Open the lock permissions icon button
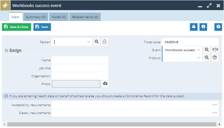This screenshot has height=128, width=224. pos(194,27)
